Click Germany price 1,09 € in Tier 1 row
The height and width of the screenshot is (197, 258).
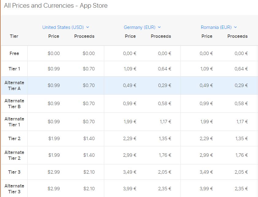pos(130,69)
